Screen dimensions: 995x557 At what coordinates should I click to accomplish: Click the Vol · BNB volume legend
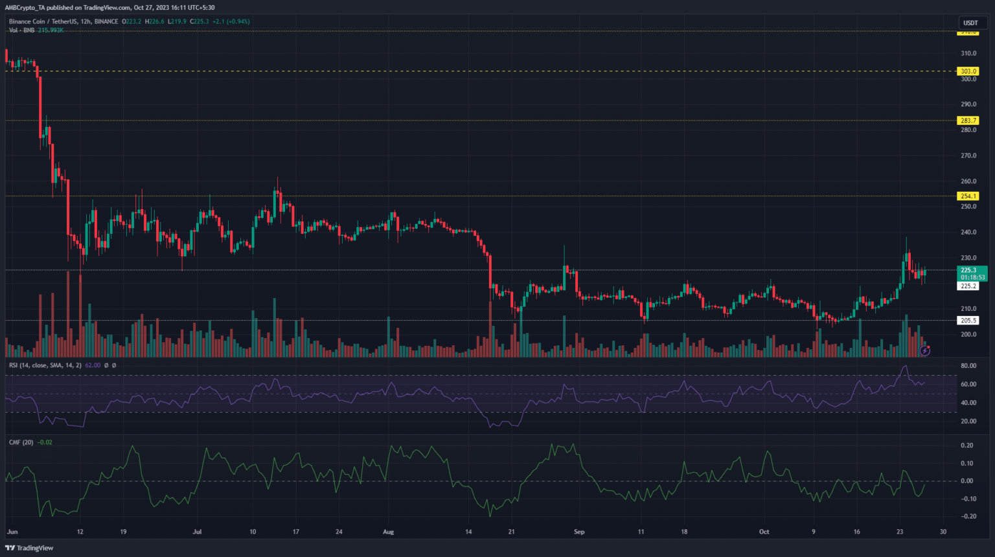[x=22, y=30]
